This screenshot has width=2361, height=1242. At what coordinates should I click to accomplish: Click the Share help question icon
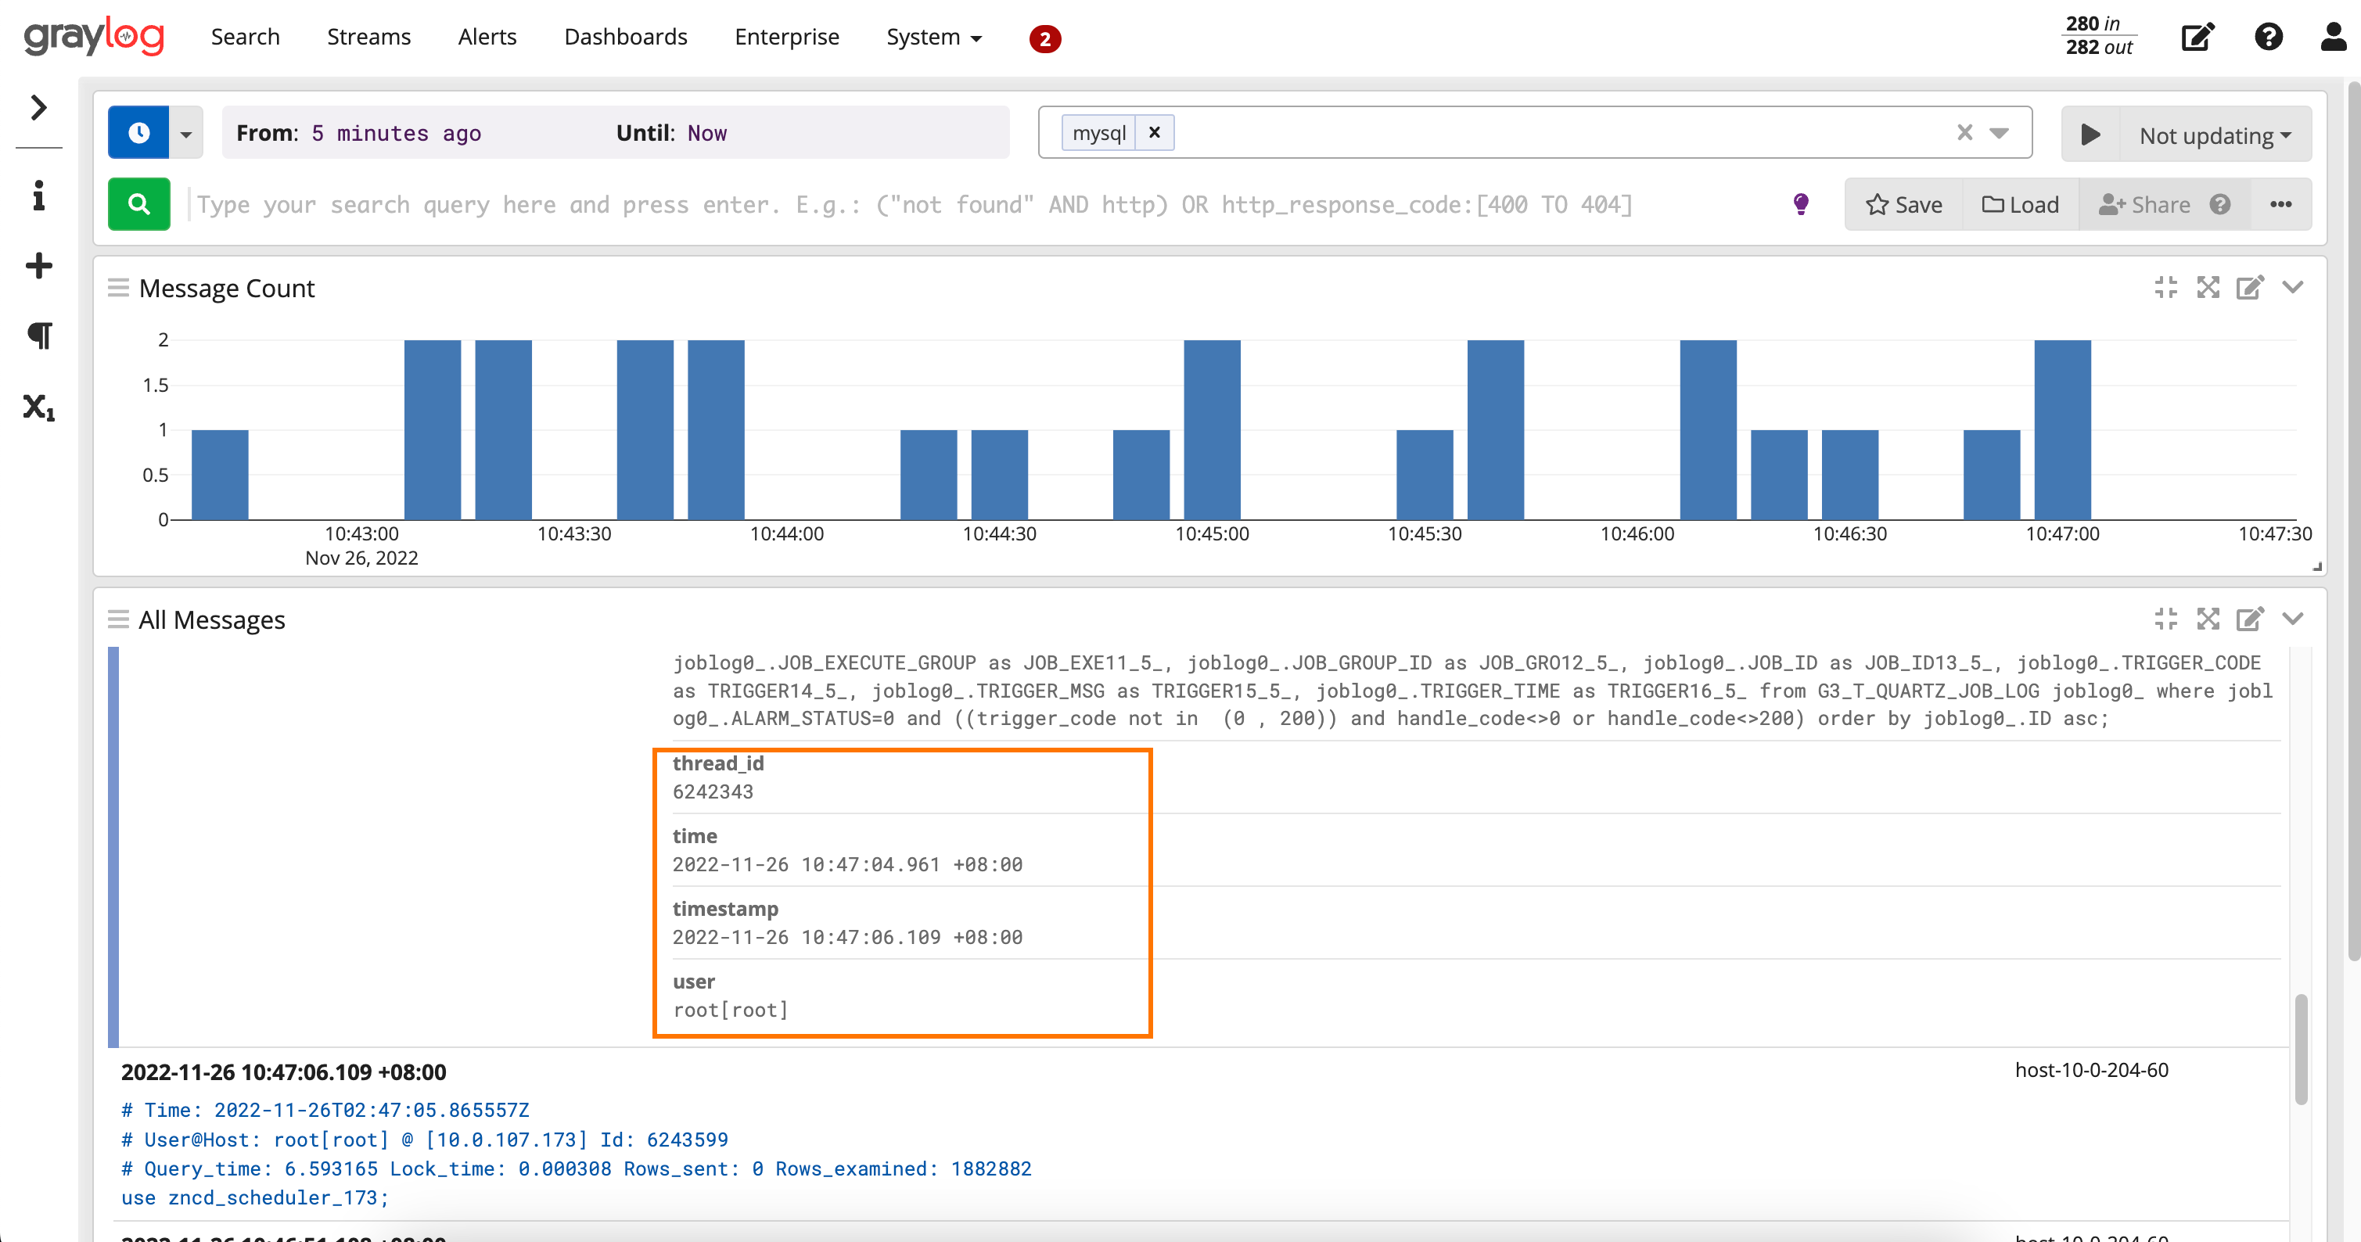pyautogui.click(x=2220, y=203)
